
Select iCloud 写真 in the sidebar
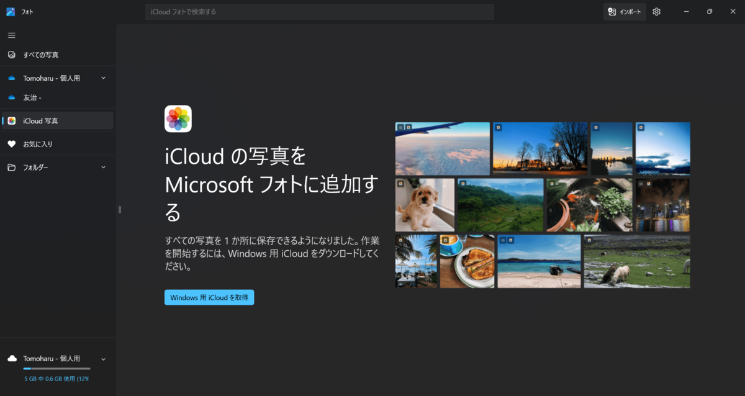pos(58,120)
